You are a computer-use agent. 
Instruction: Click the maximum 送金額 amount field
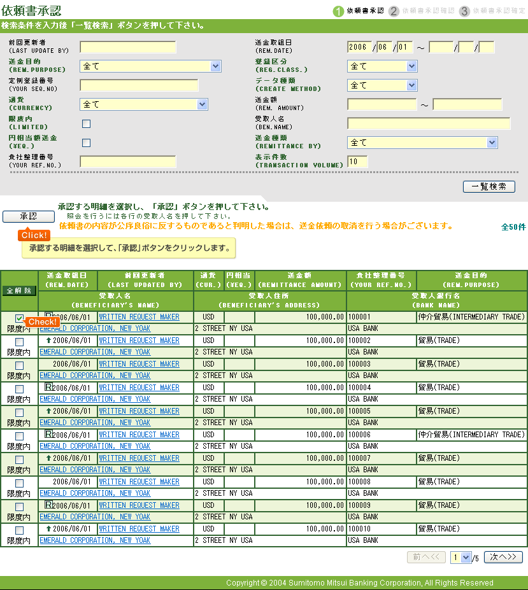467,104
